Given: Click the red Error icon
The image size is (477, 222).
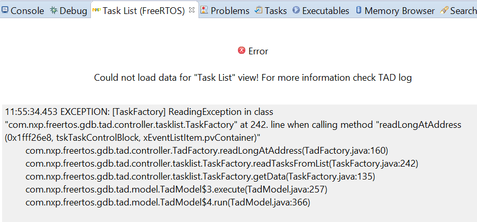Looking at the screenshot, I should pyautogui.click(x=242, y=51).
